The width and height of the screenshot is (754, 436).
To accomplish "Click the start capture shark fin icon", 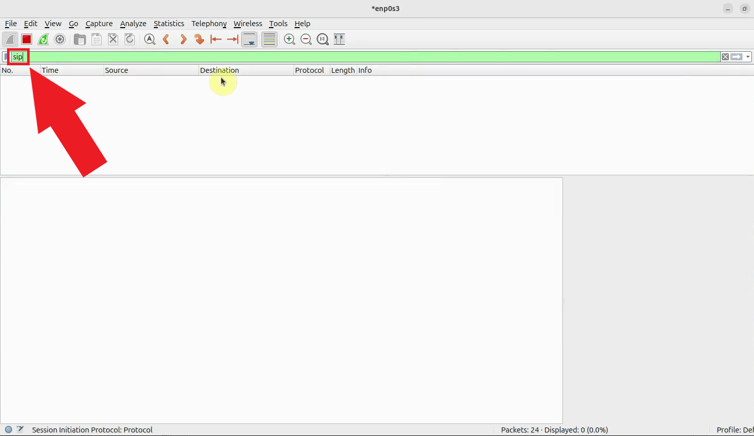I will click(10, 39).
